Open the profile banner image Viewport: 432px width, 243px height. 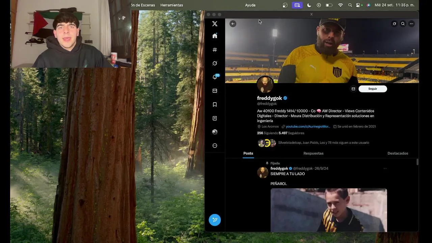(322, 51)
